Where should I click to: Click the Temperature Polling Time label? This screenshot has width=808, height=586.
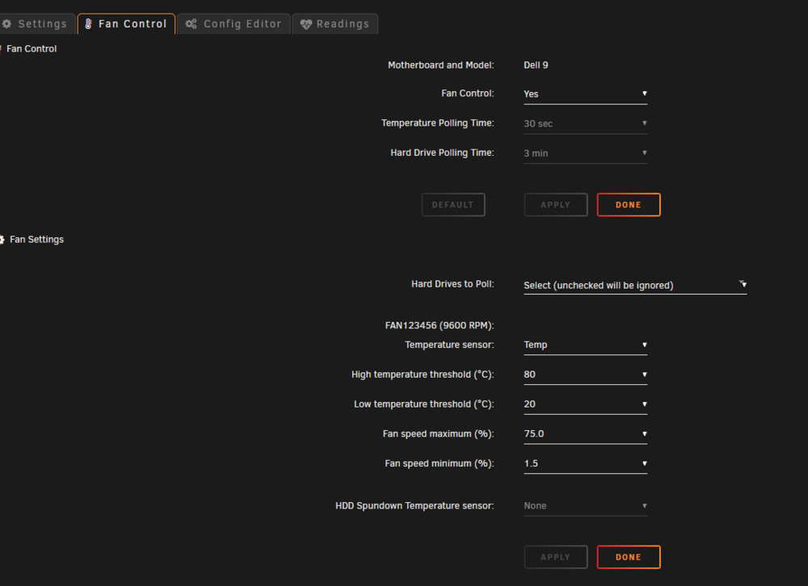click(x=437, y=123)
